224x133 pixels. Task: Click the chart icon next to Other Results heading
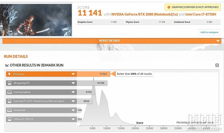(x=7, y=65)
